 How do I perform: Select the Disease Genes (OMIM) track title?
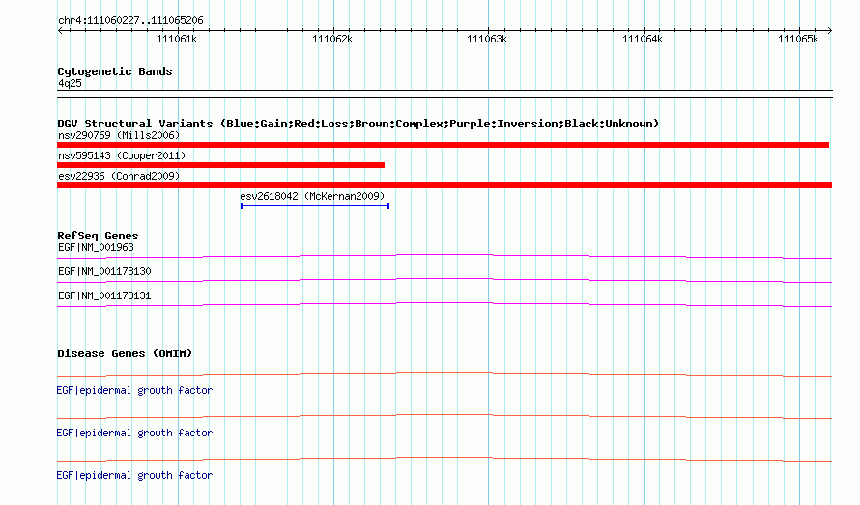pos(125,353)
